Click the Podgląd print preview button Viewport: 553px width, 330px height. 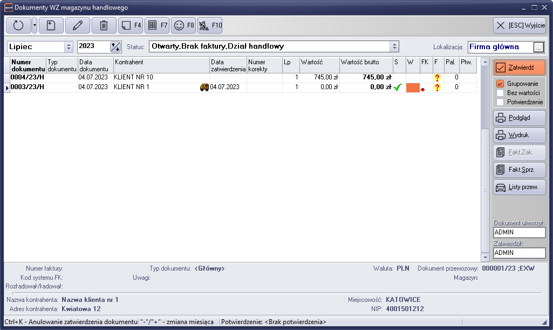(x=519, y=118)
